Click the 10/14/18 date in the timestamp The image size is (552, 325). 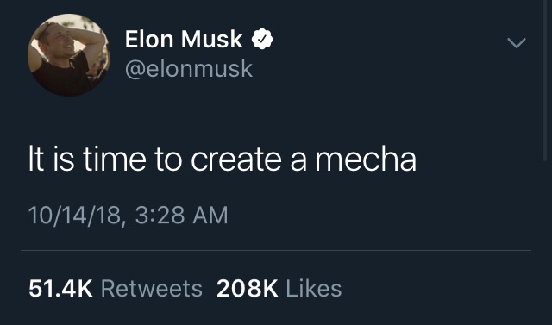click(x=75, y=216)
